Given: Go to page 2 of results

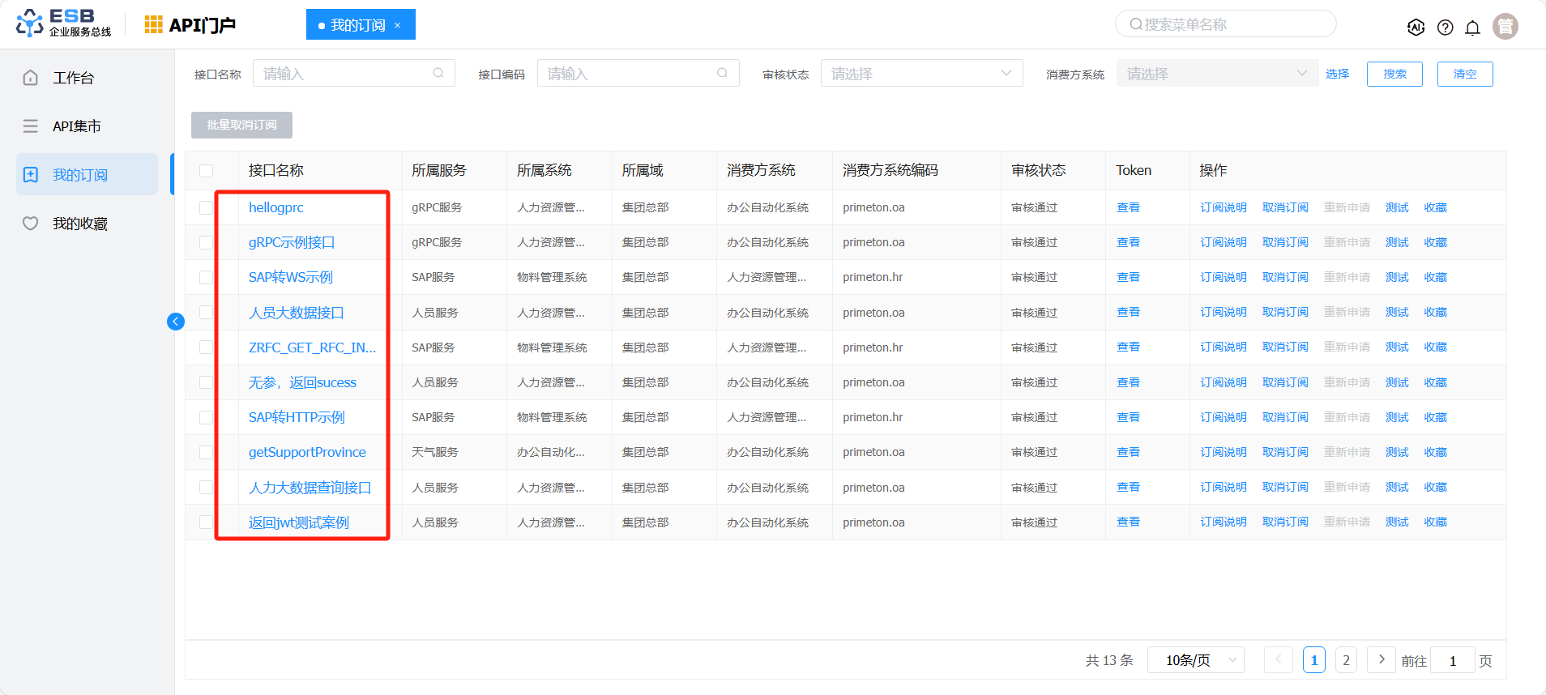Looking at the screenshot, I should point(1346,660).
